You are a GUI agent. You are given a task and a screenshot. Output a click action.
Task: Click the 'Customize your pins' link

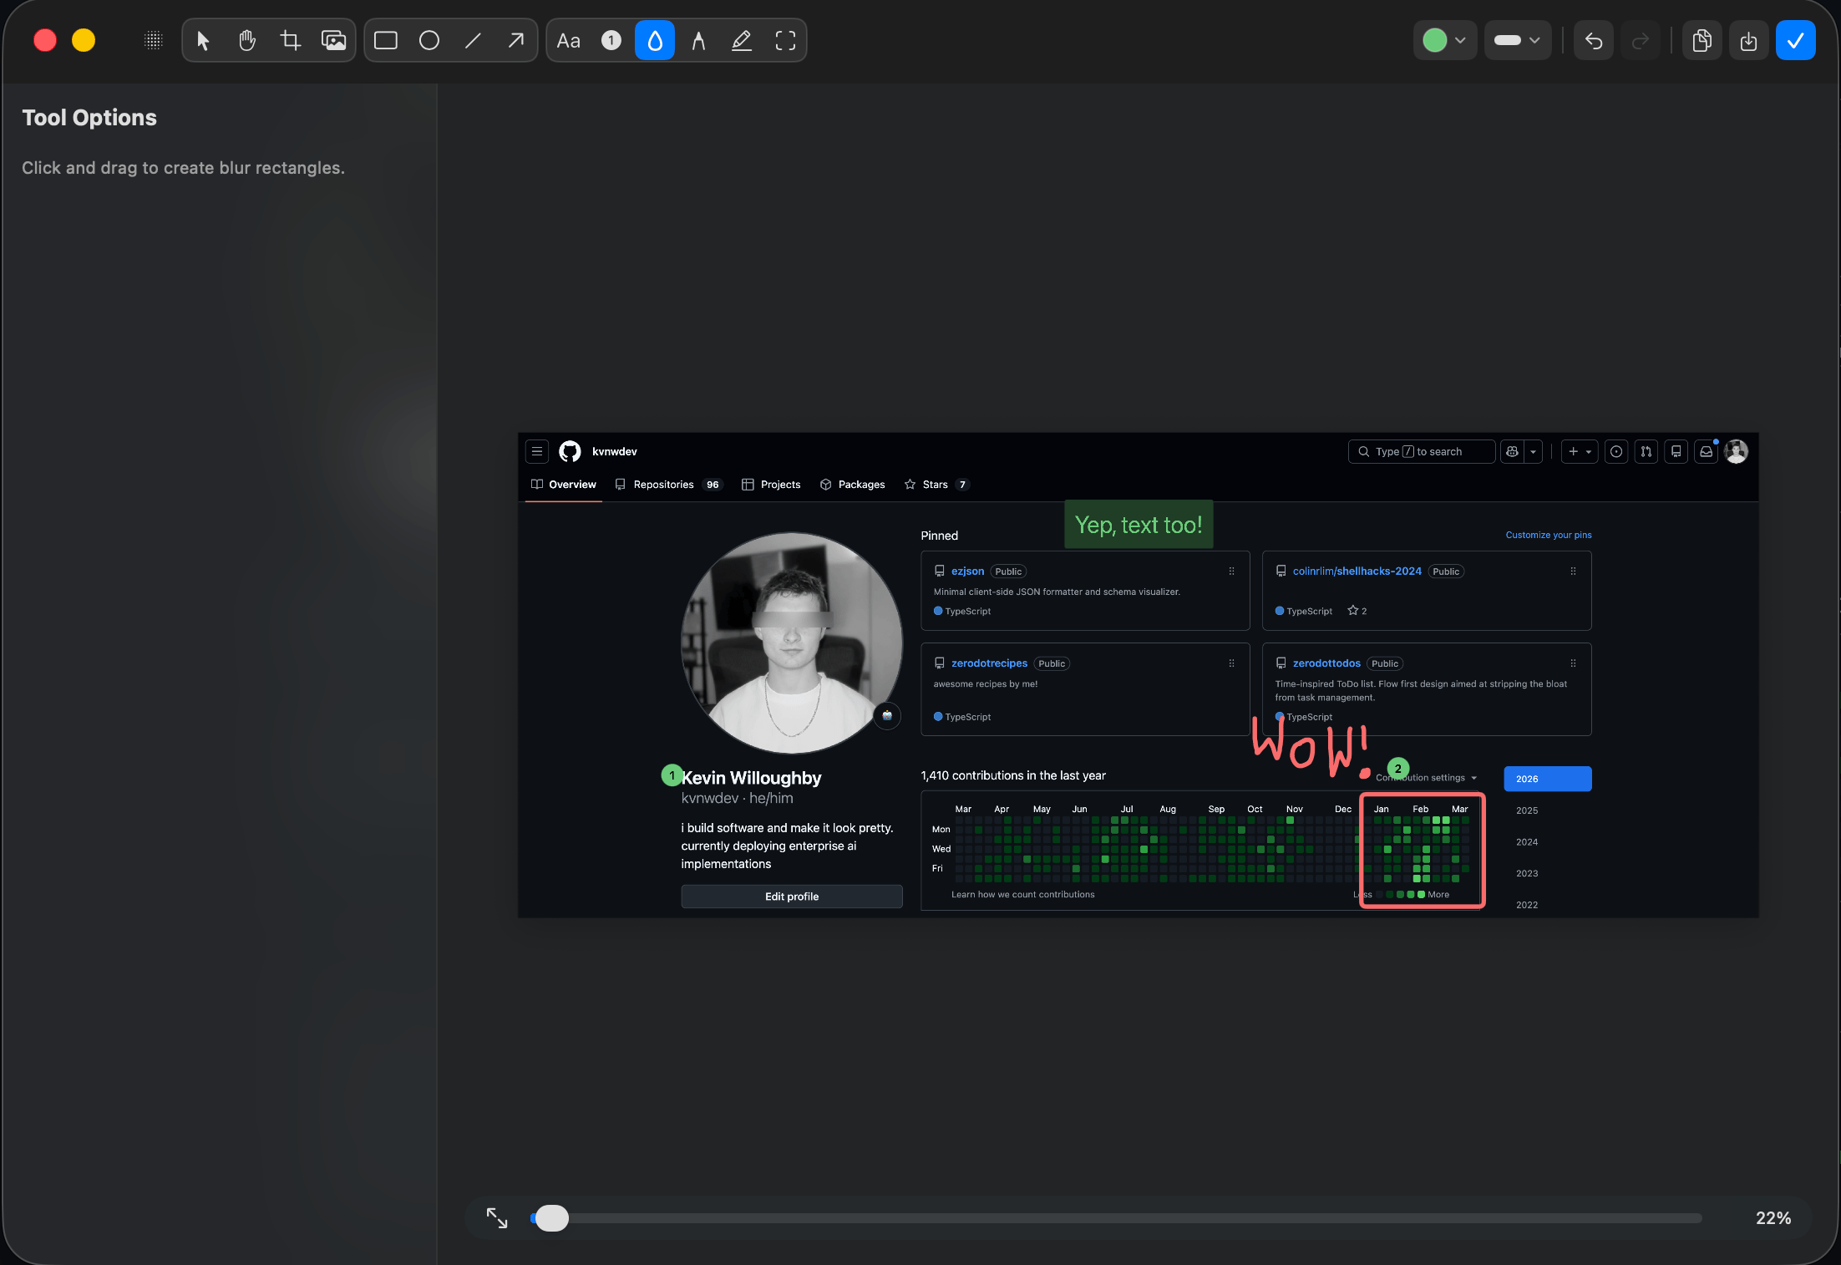click(x=1548, y=535)
